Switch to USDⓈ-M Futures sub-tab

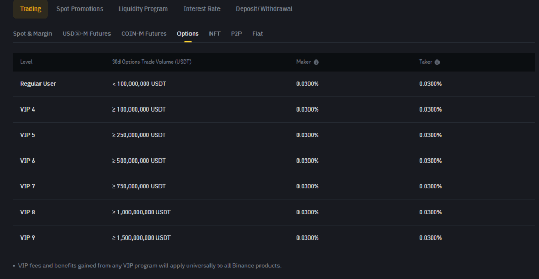[x=87, y=34]
